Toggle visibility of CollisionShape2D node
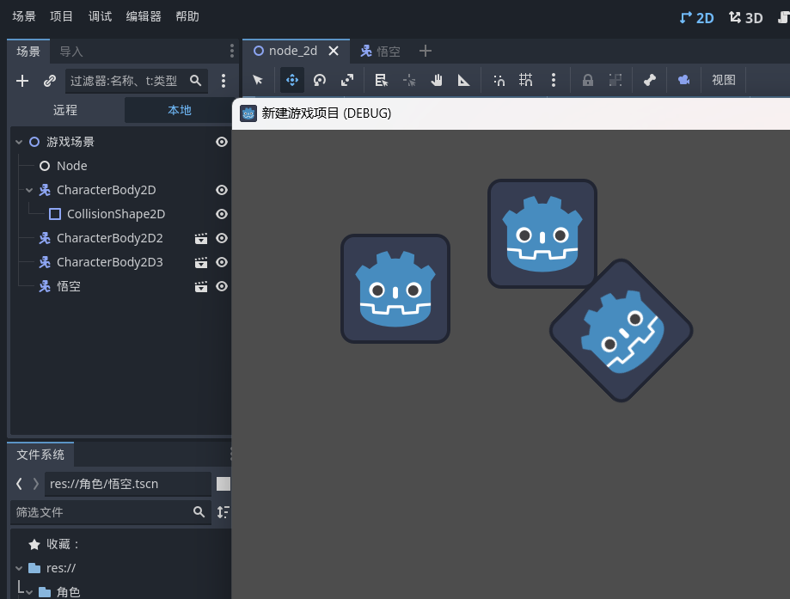This screenshot has width=790, height=599. (x=222, y=214)
